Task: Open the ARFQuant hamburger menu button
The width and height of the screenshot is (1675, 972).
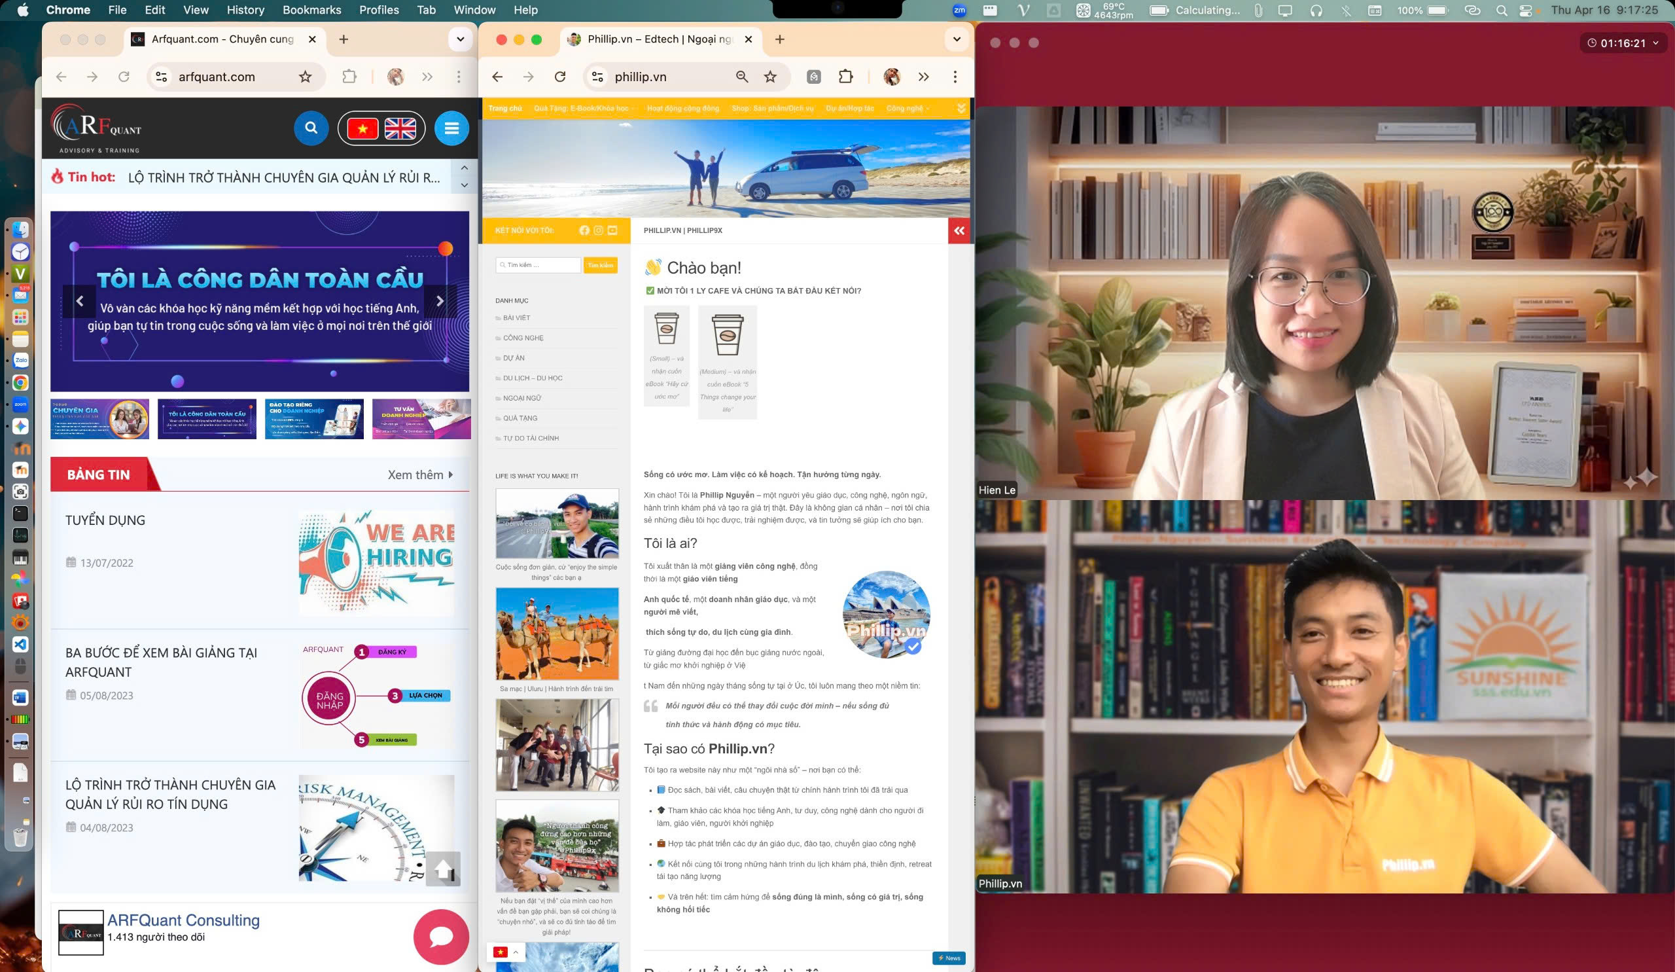Action: tap(451, 128)
